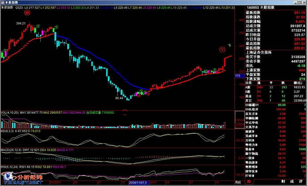Click the A股 category row
The image size is (307, 186).
(276, 87)
